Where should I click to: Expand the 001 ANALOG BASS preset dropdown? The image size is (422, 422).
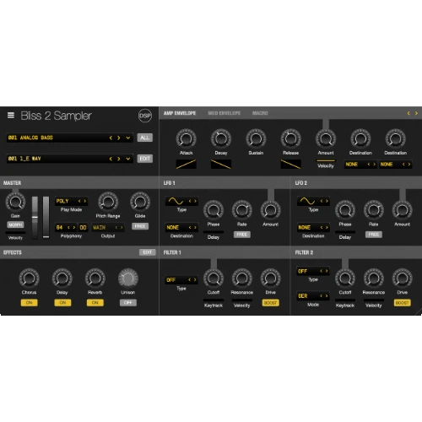coord(128,138)
